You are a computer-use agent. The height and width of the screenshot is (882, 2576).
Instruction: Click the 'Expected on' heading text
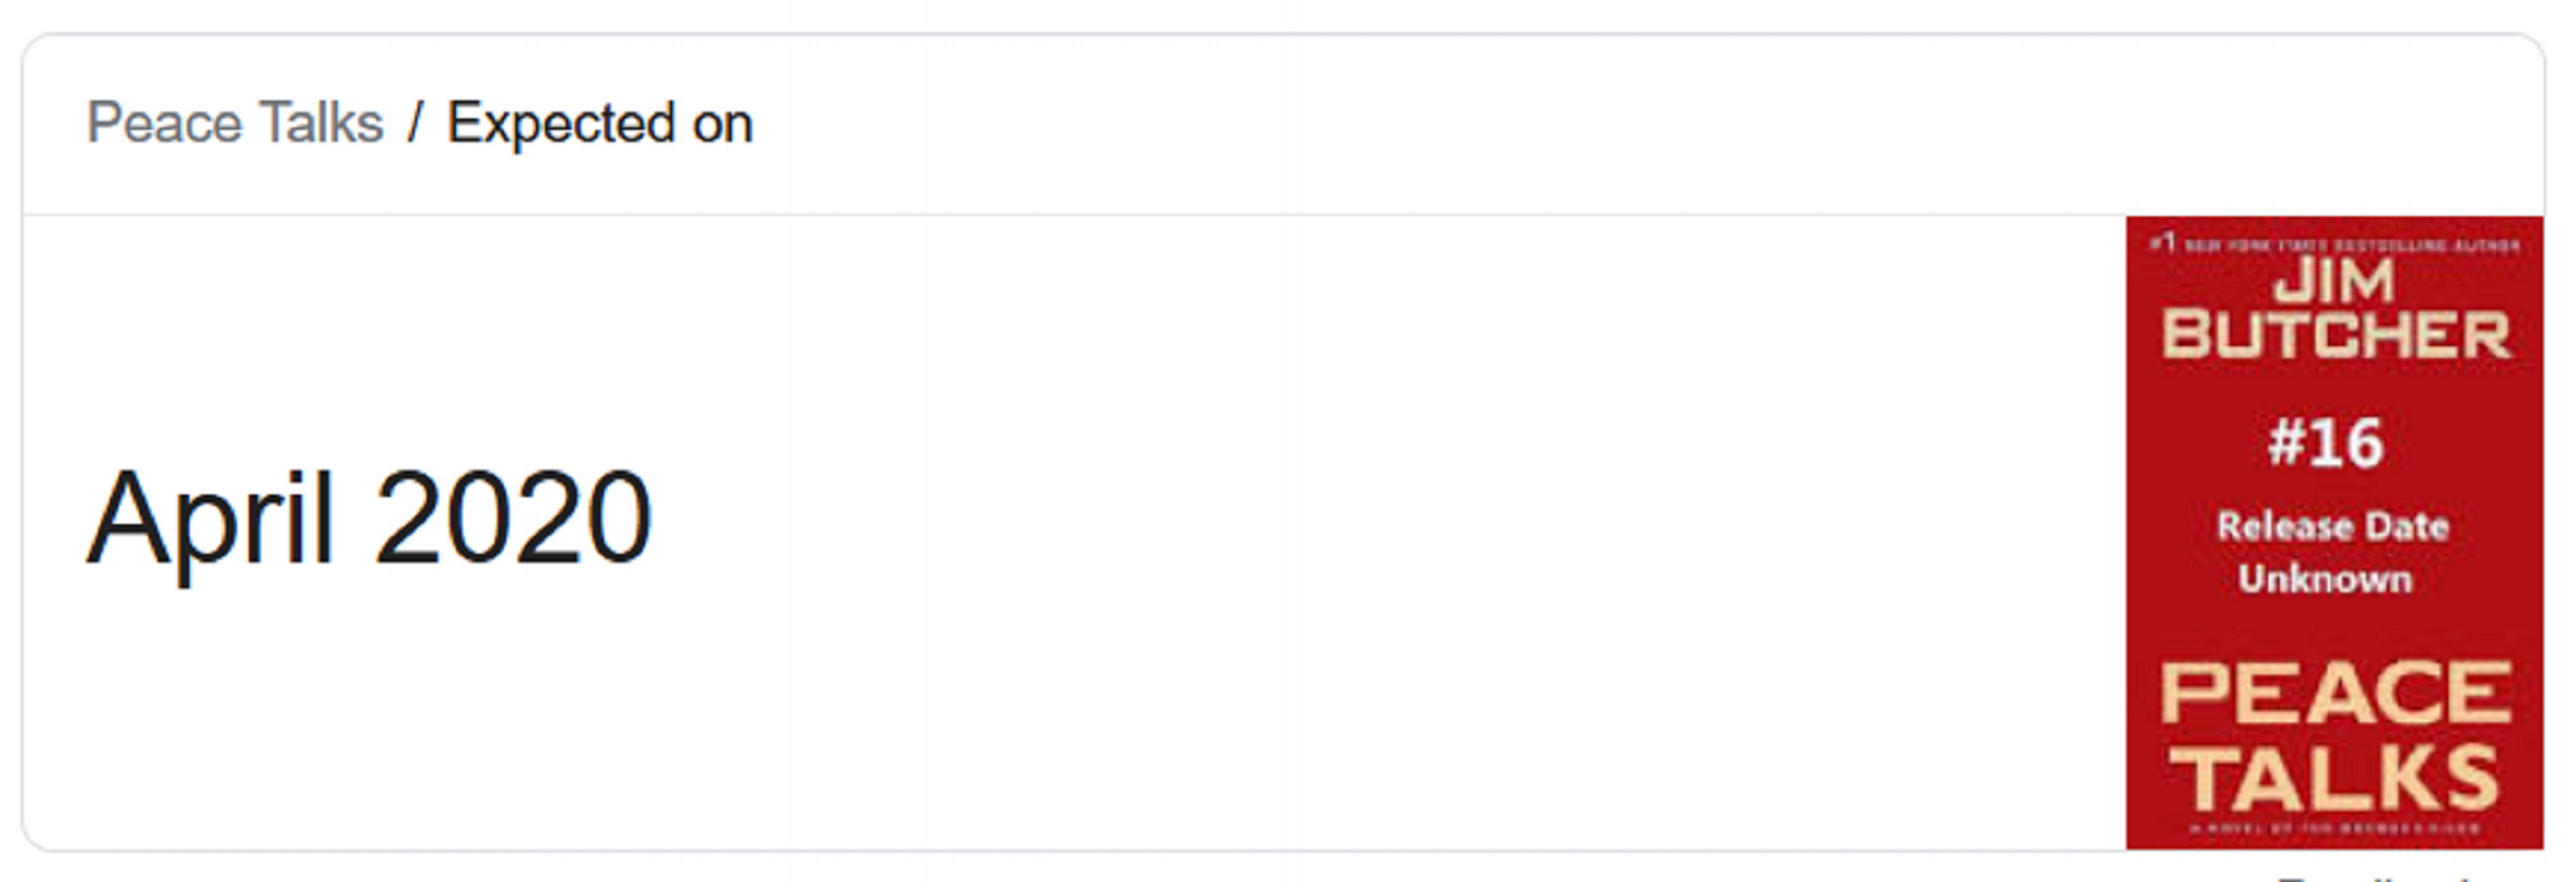pyautogui.click(x=599, y=124)
